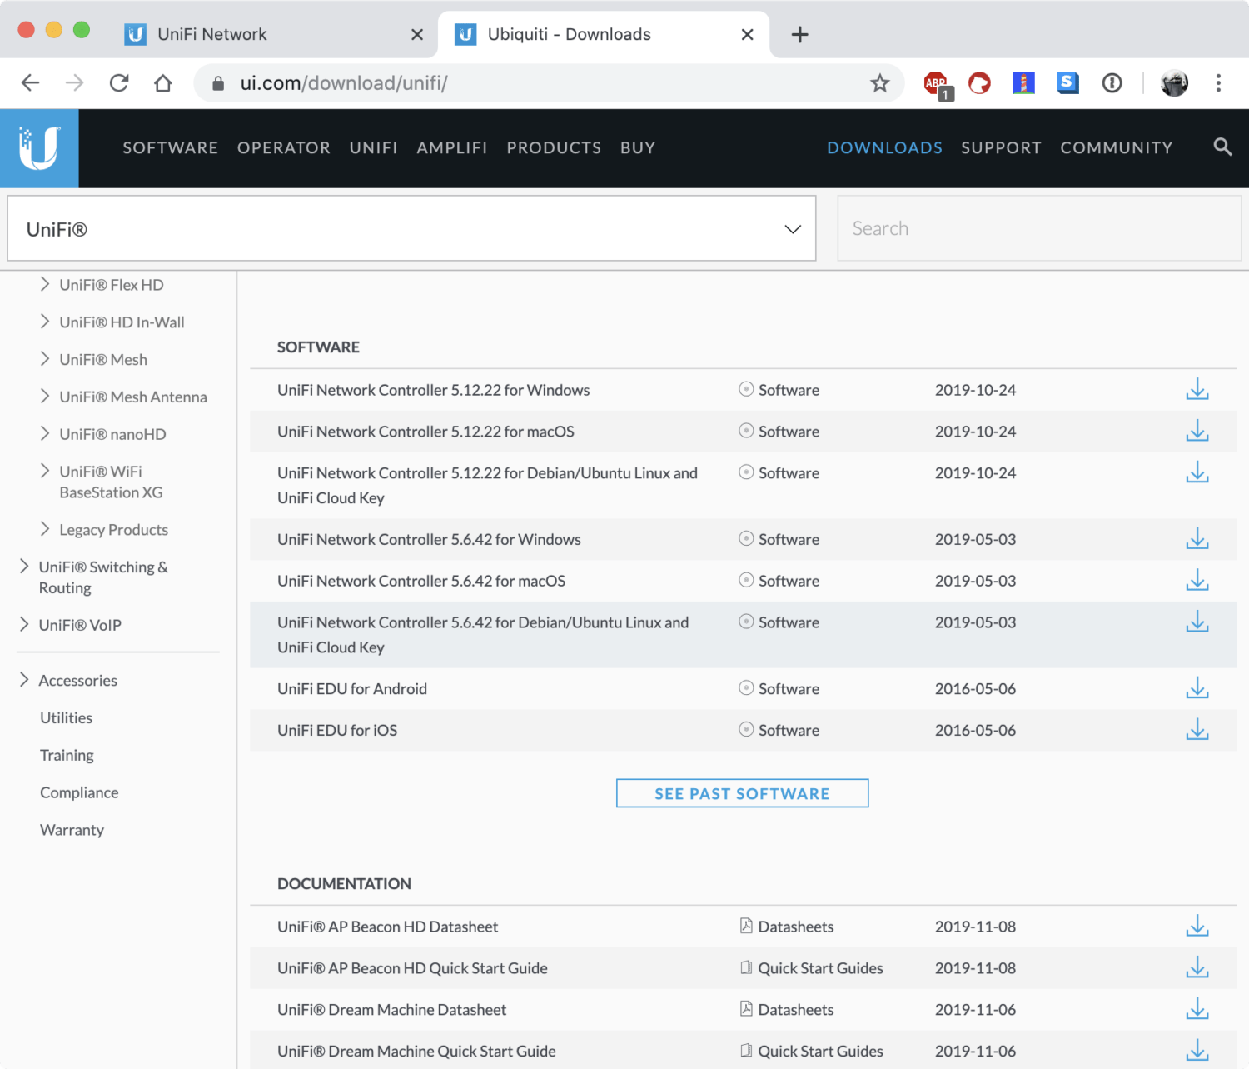Open the site search magnifier icon
This screenshot has width=1249, height=1069.
pos(1222,147)
